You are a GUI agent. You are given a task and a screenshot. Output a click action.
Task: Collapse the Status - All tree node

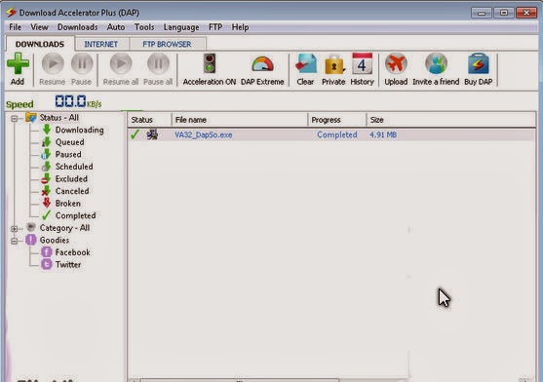coord(15,119)
